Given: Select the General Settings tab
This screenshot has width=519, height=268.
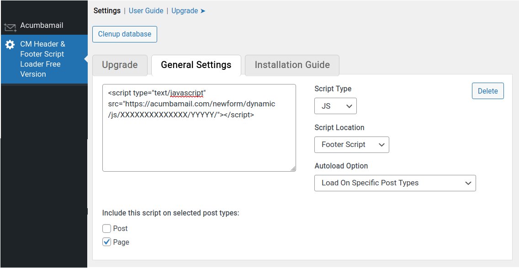Looking at the screenshot, I should (x=196, y=65).
